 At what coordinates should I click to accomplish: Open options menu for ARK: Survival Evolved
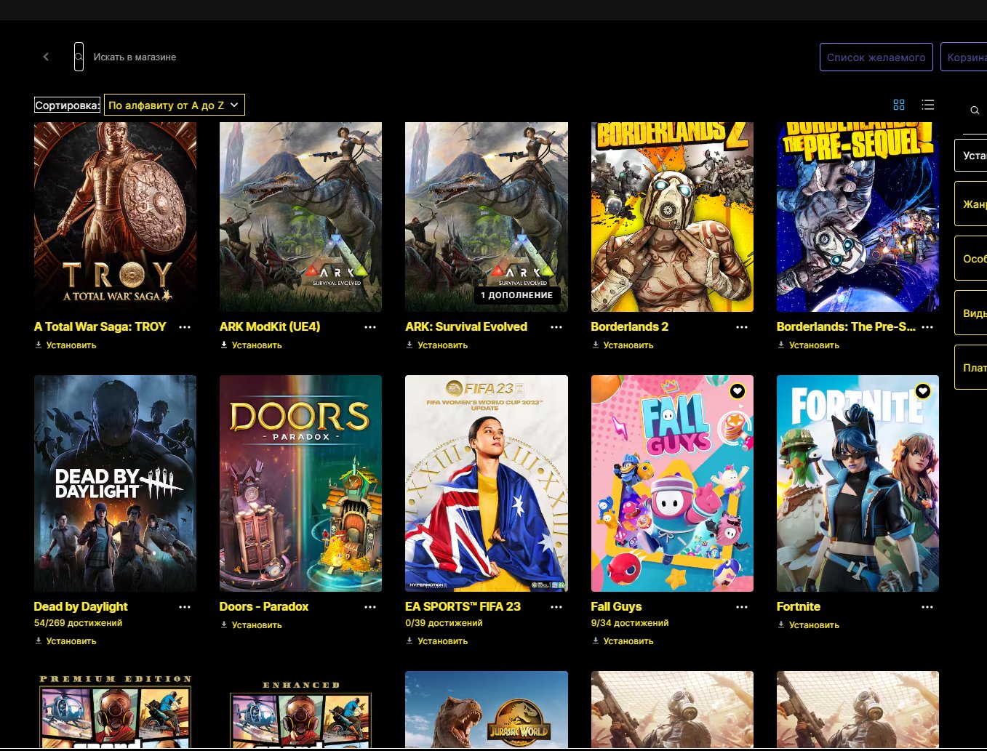coord(556,327)
